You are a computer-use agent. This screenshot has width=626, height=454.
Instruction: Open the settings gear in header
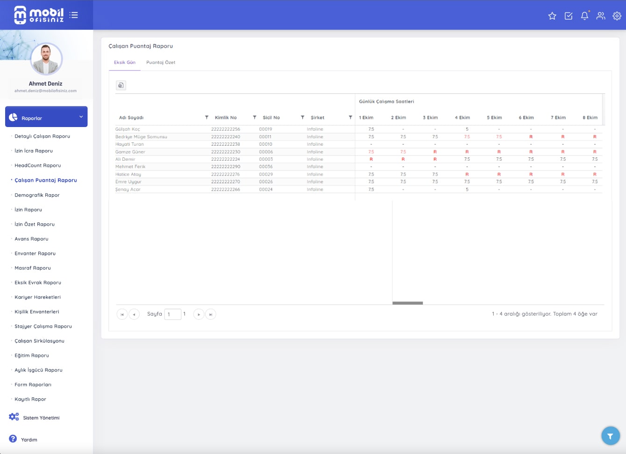point(617,16)
